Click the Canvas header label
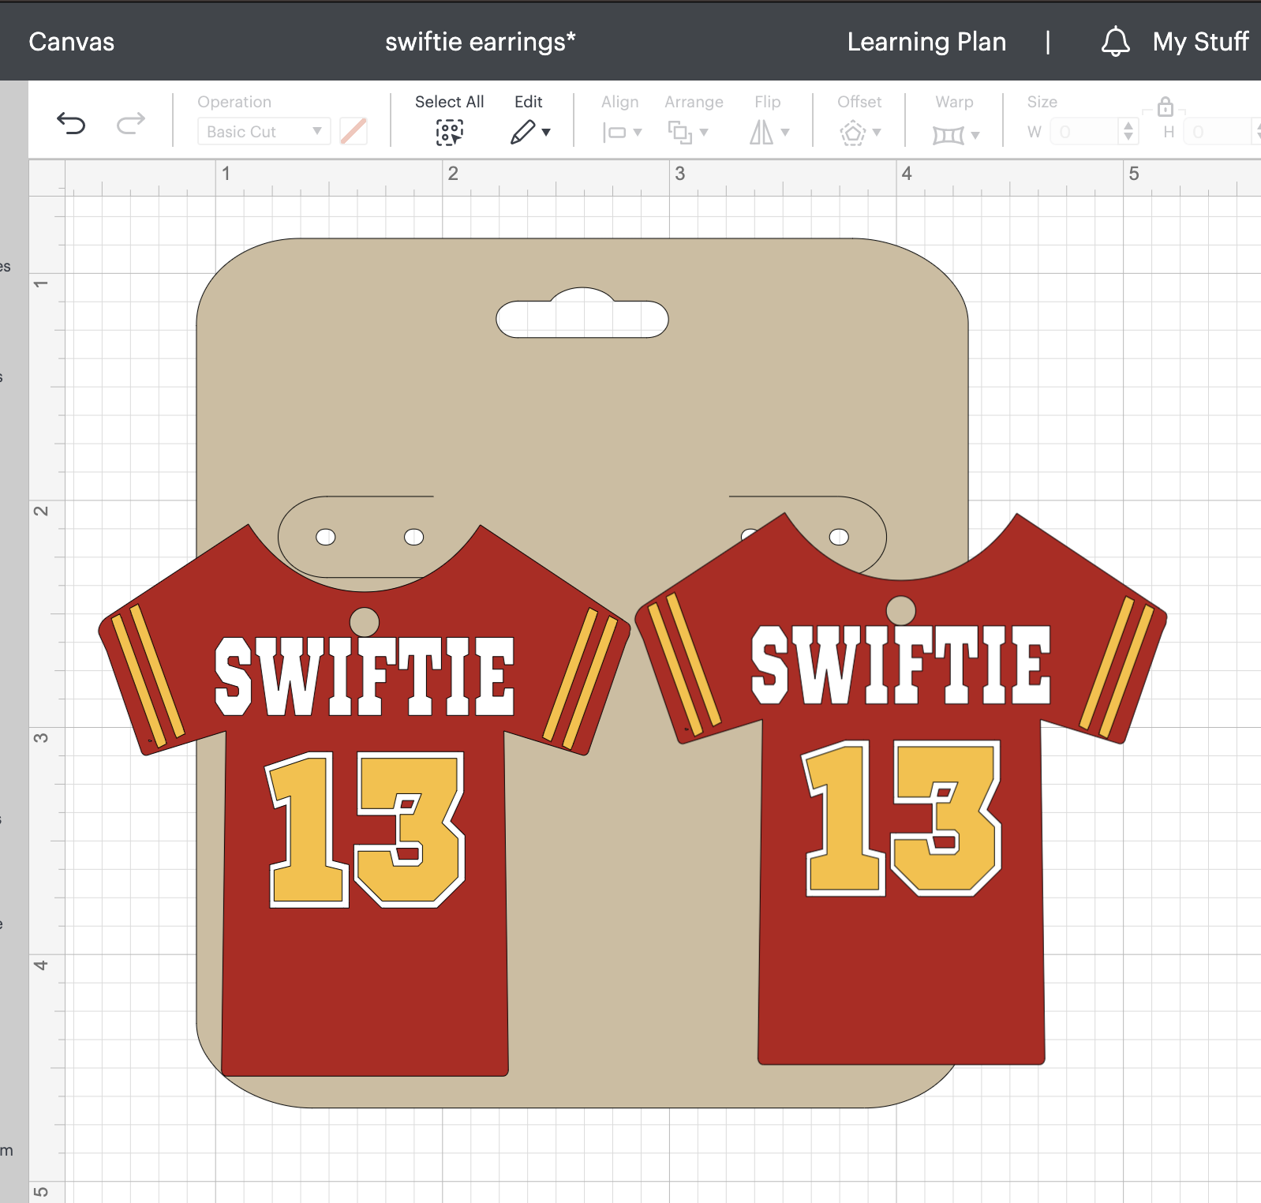 (x=72, y=42)
